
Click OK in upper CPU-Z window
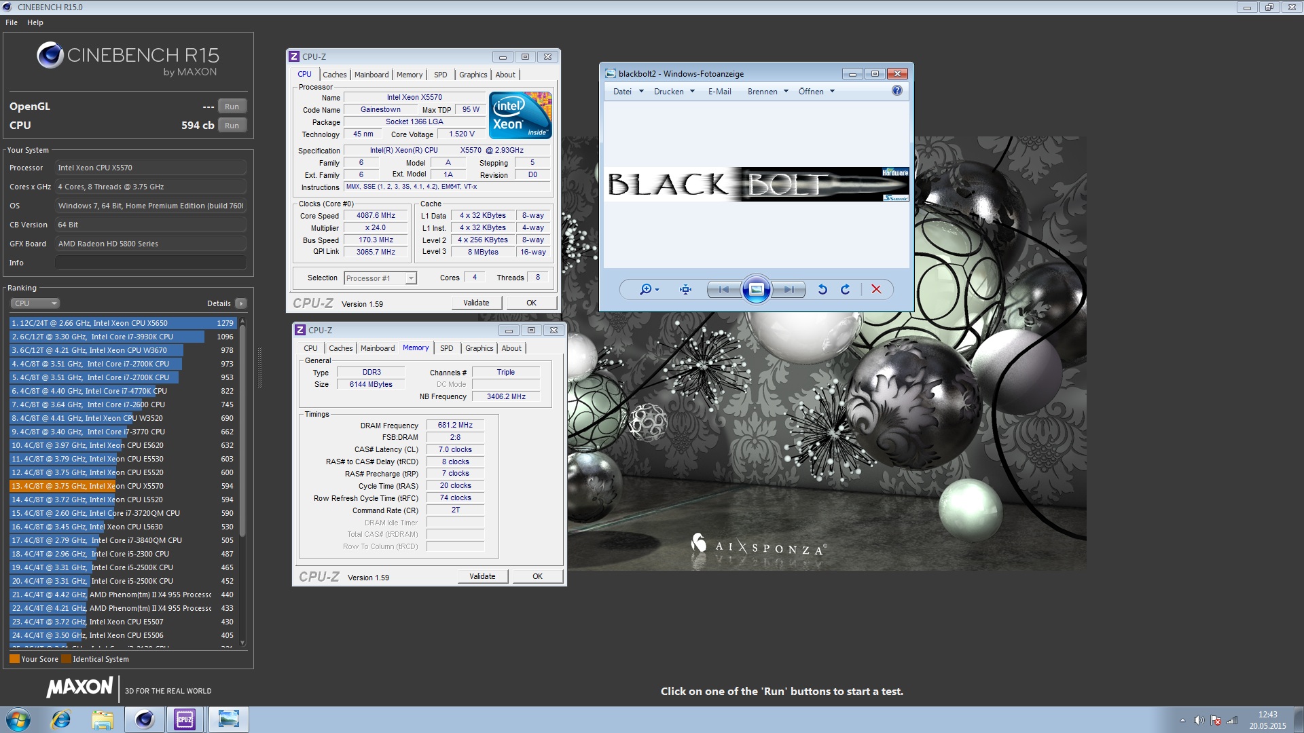(x=531, y=303)
